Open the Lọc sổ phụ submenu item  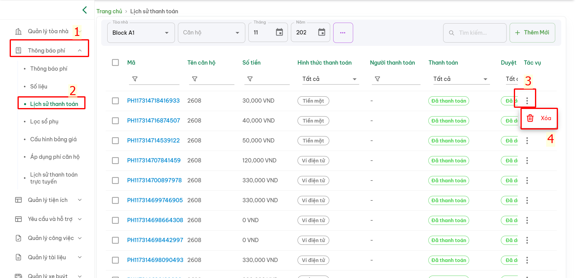pyautogui.click(x=44, y=122)
